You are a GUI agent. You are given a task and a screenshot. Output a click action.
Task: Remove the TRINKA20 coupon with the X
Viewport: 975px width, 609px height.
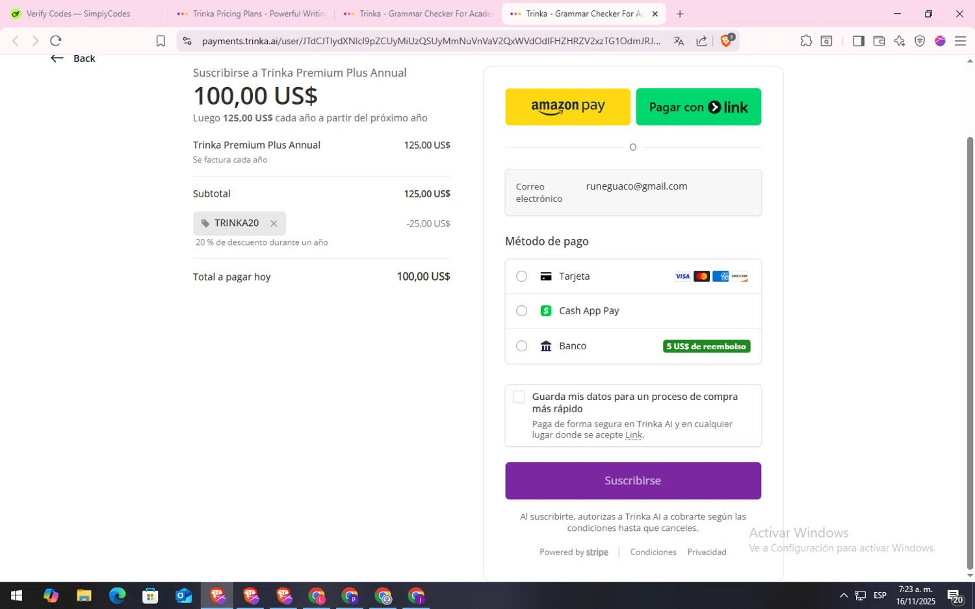click(x=274, y=223)
